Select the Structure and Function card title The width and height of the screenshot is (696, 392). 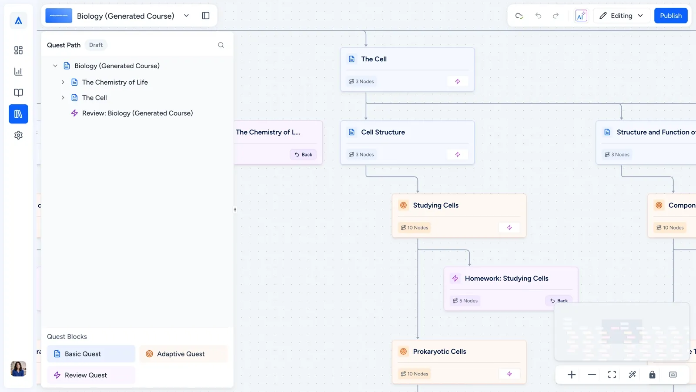(656, 132)
